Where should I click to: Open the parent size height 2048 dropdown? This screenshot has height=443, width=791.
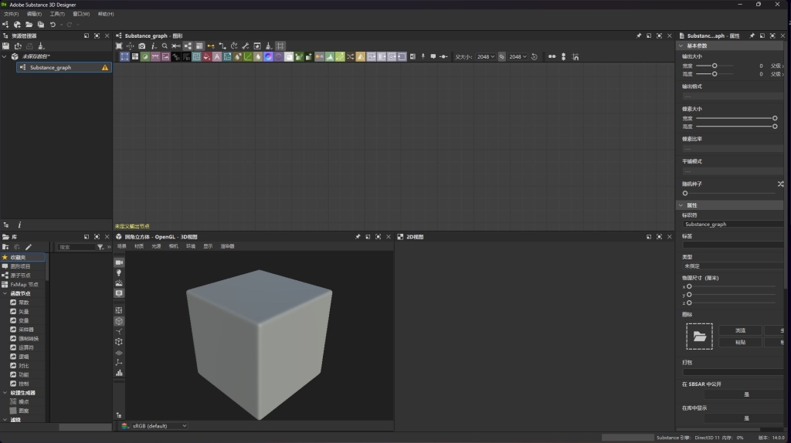(518, 57)
